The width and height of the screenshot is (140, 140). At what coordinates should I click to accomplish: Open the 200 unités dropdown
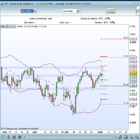tap(35, 11)
